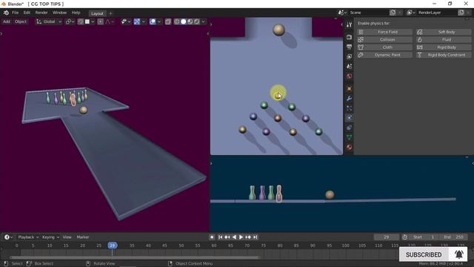The height and width of the screenshot is (267, 474).
Task: Toggle auto keying record button
Action: 212,237
